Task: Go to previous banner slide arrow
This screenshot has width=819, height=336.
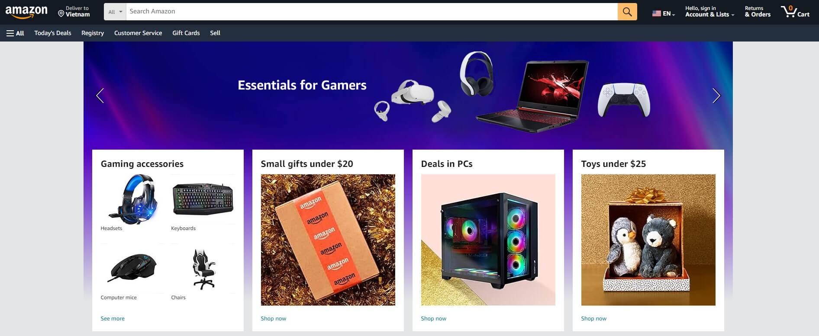Action: tap(100, 96)
